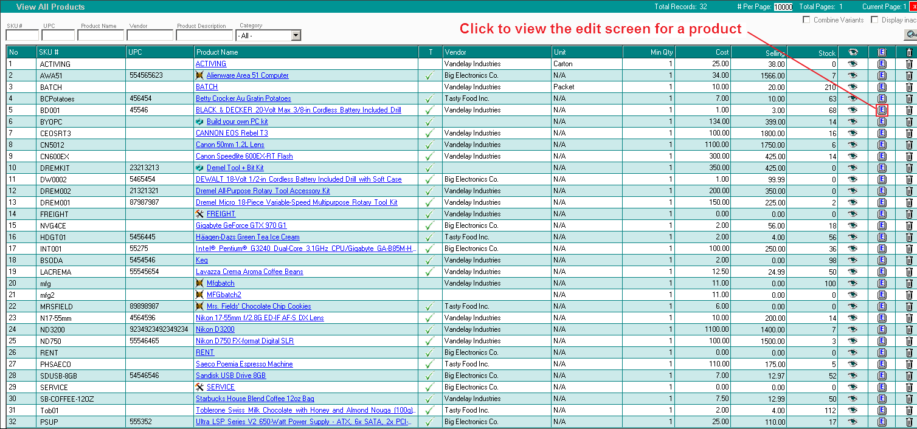Screen dimensions: 917x429
Task: Click the Vendor filter text field
Action: (x=150, y=35)
